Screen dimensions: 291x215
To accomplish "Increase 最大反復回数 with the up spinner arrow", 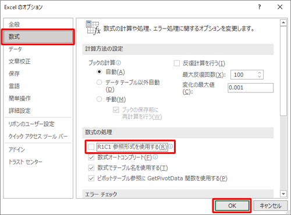I will [x=260, y=73].
